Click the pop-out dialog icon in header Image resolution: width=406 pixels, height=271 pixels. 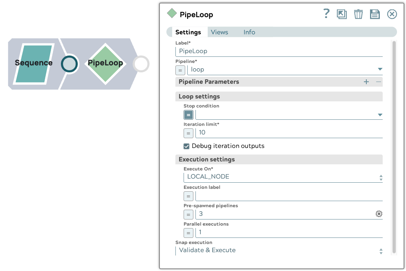pos(341,14)
